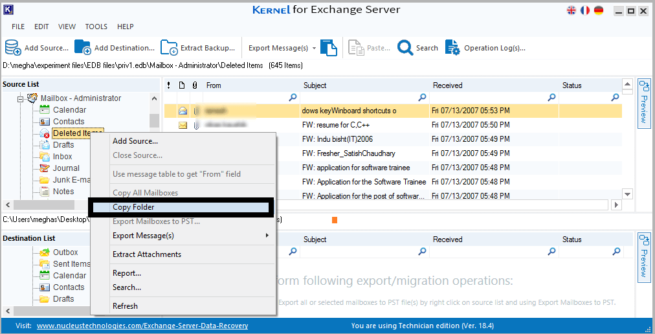Click the Received column filter search icon in source pane

coord(552,97)
